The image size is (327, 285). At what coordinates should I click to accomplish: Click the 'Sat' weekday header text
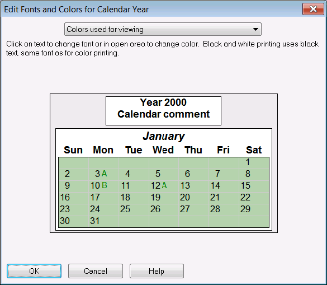coord(254,150)
